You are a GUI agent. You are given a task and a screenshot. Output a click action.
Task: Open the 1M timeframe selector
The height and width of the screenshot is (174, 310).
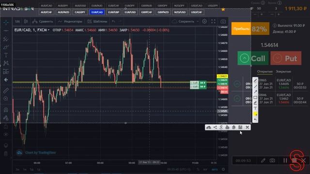(x=17, y=21)
